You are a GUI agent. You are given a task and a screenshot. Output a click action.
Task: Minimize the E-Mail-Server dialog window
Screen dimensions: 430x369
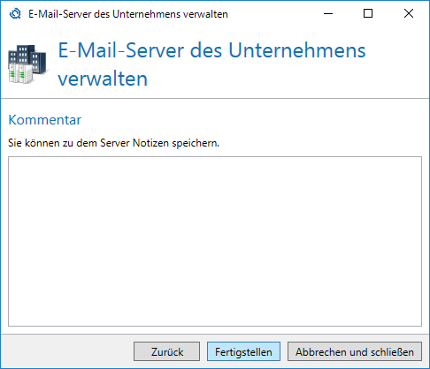pyautogui.click(x=328, y=13)
